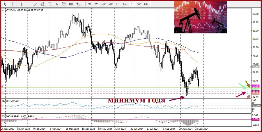Click the MN monthly timeframe button
The height and width of the screenshot is (132, 262).
(146, 4)
